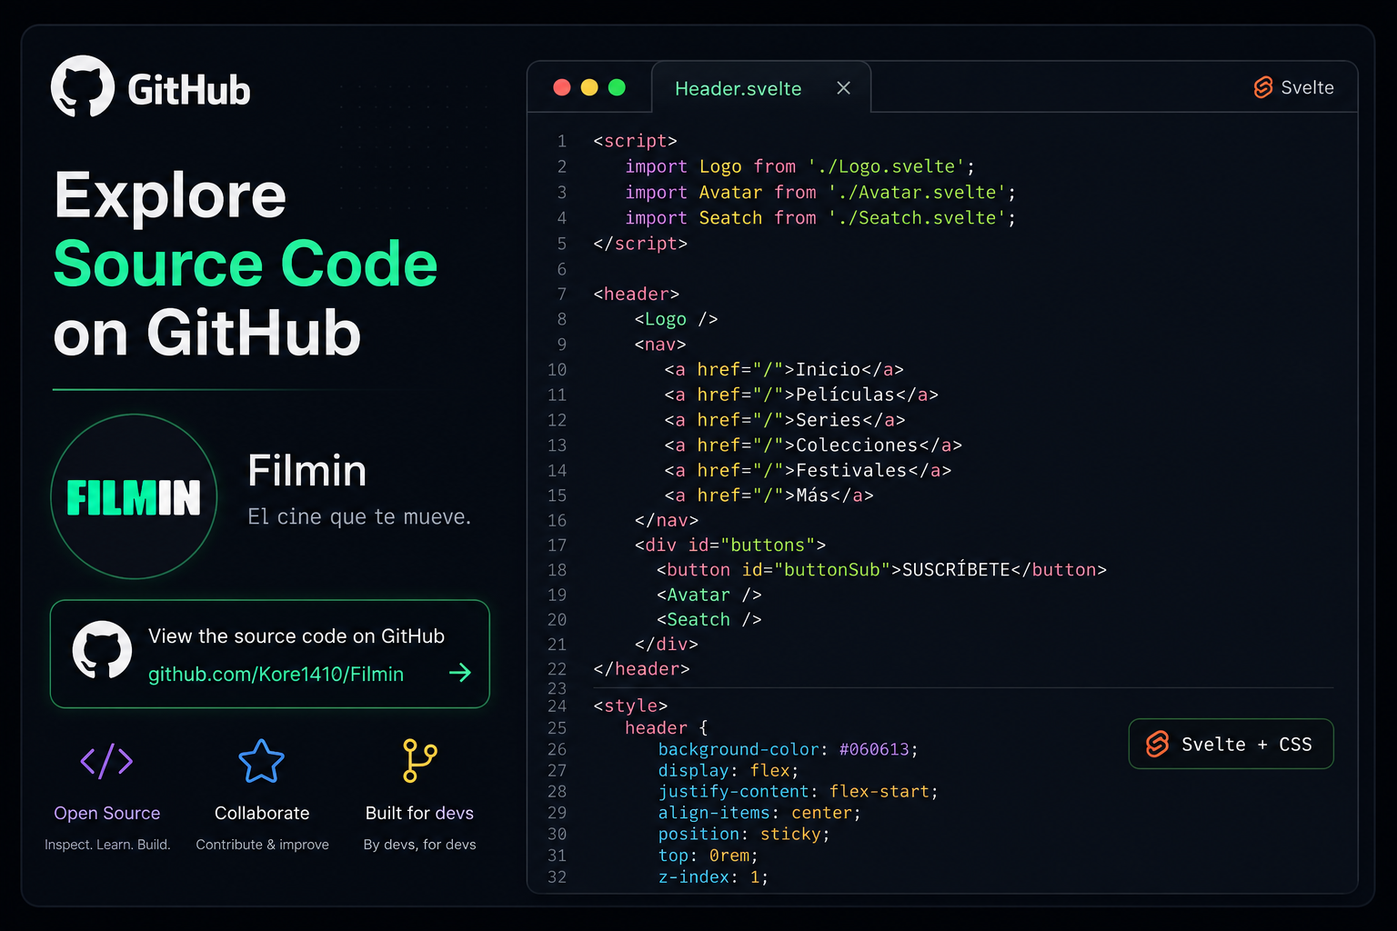
Task: Click the 'background-color: #060613;' code line
Action: click(x=788, y=749)
